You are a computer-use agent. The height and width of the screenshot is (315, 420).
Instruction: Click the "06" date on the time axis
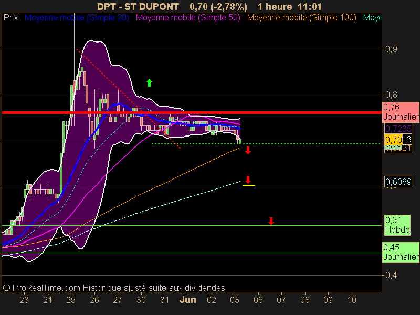[258, 300]
